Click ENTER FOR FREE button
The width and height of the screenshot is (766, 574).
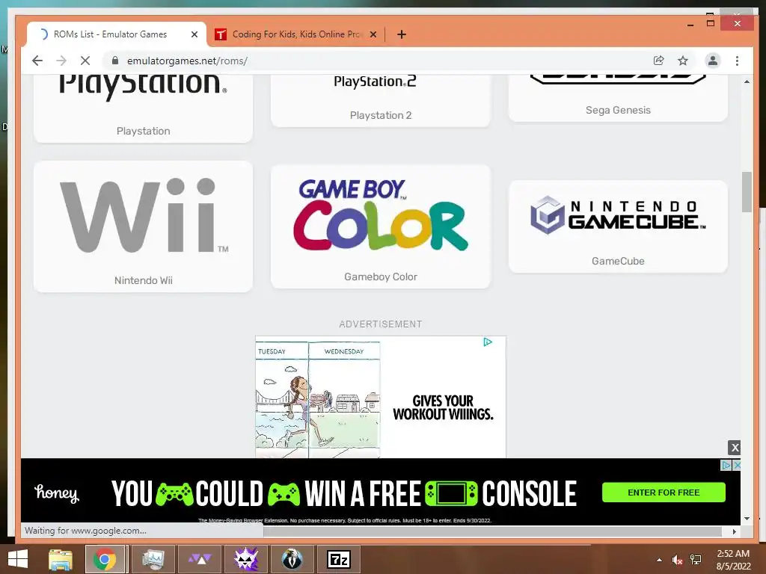click(x=664, y=493)
